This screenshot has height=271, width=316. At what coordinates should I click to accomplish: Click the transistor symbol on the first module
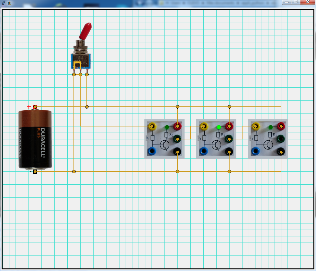tap(165, 145)
